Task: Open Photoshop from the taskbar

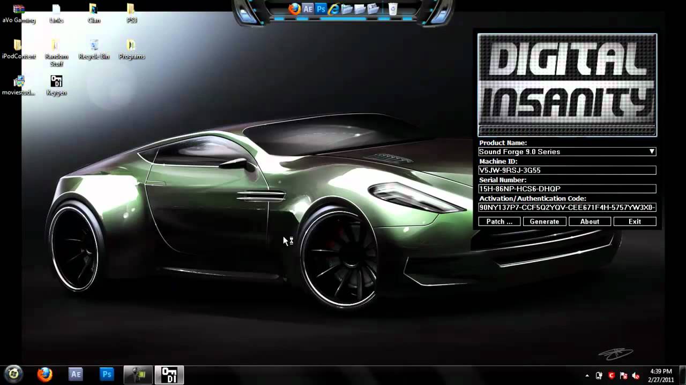Action: (107, 374)
